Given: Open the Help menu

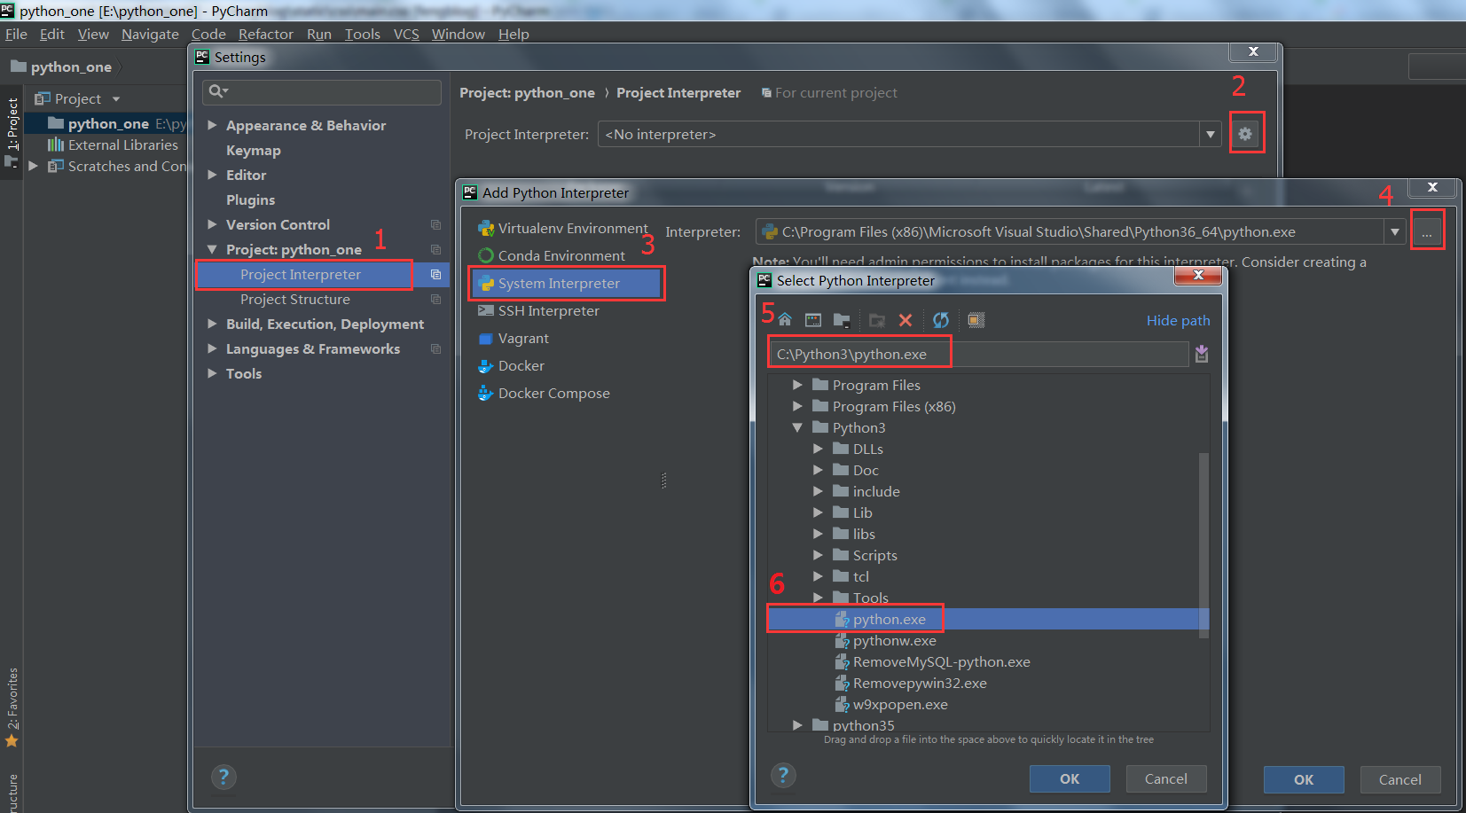Looking at the screenshot, I should pos(513,35).
